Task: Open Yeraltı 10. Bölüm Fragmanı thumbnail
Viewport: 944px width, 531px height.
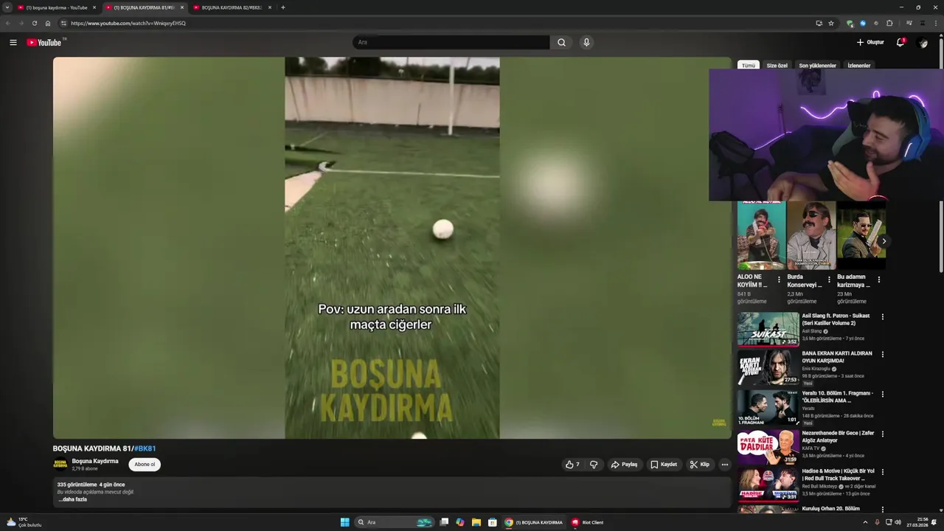Action: pos(768,407)
